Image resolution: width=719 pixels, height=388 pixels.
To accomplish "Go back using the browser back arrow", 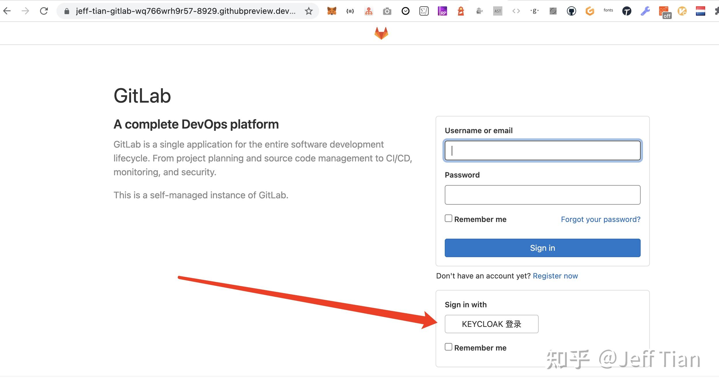I will pyautogui.click(x=7, y=11).
